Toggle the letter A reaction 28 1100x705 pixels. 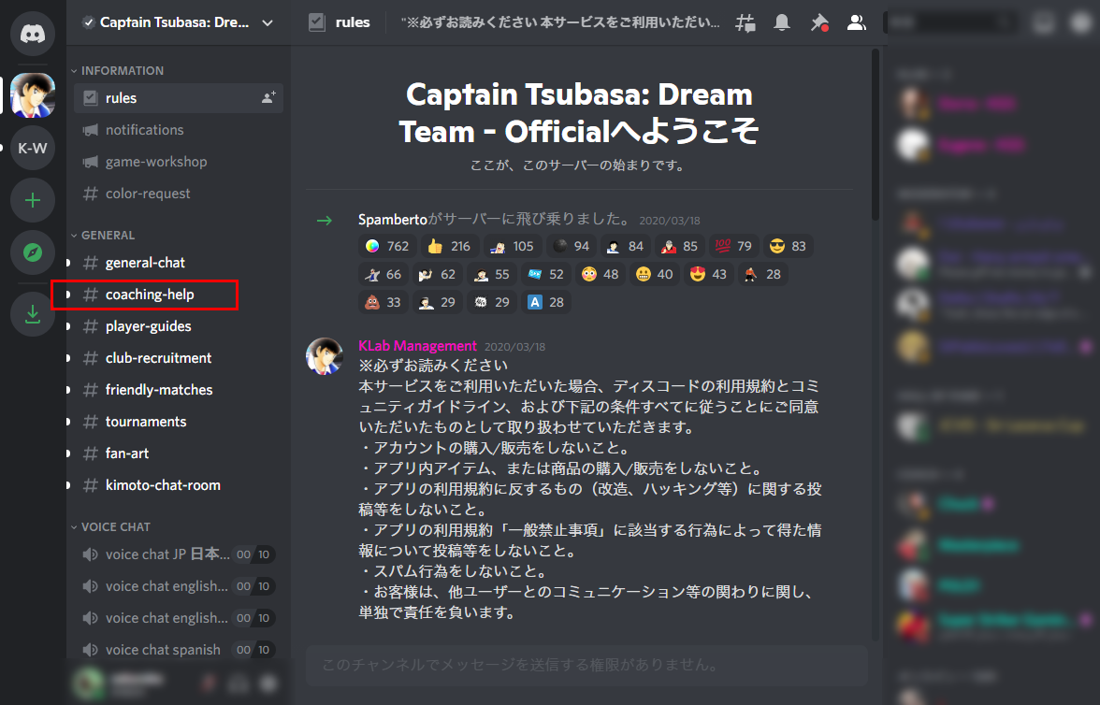(x=546, y=302)
